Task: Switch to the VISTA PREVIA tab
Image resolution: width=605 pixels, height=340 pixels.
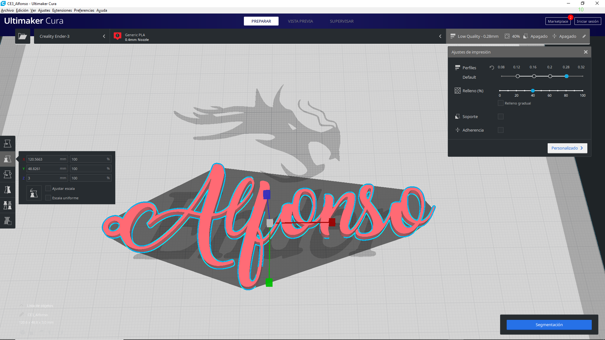Action: 300,21
